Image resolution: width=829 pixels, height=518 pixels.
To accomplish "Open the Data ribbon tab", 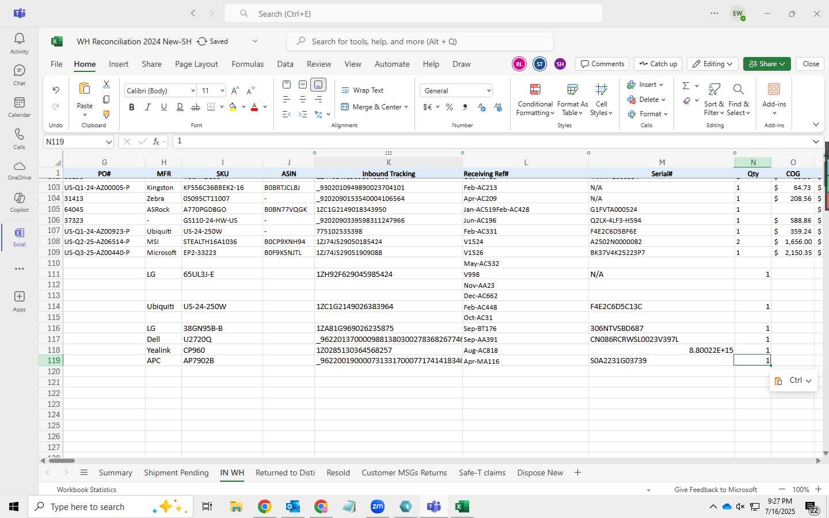I will pos(285,64).
